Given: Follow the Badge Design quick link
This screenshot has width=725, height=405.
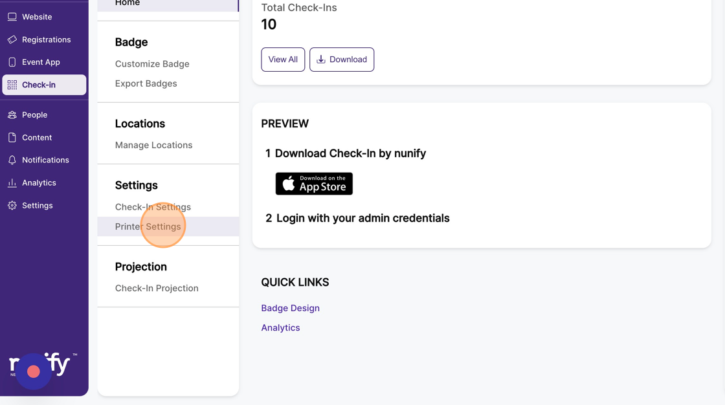Looking at the screenshot, I should (290, 308).
